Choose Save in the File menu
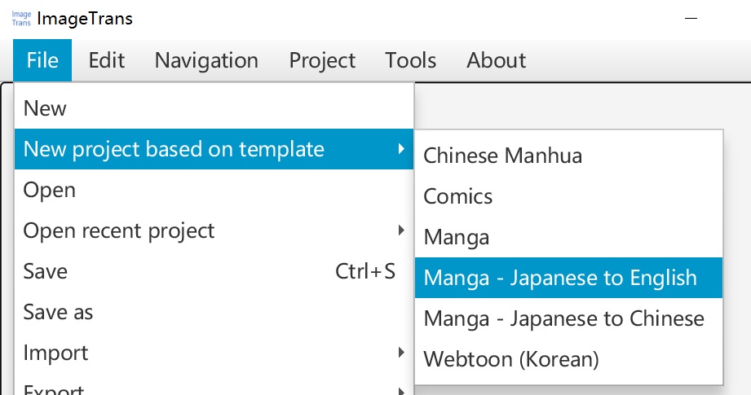 214,271
